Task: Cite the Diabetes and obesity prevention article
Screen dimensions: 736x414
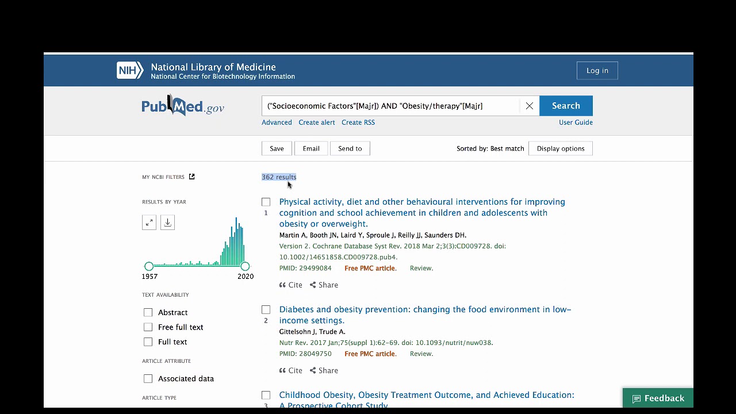Action: [x=291, y=371]
